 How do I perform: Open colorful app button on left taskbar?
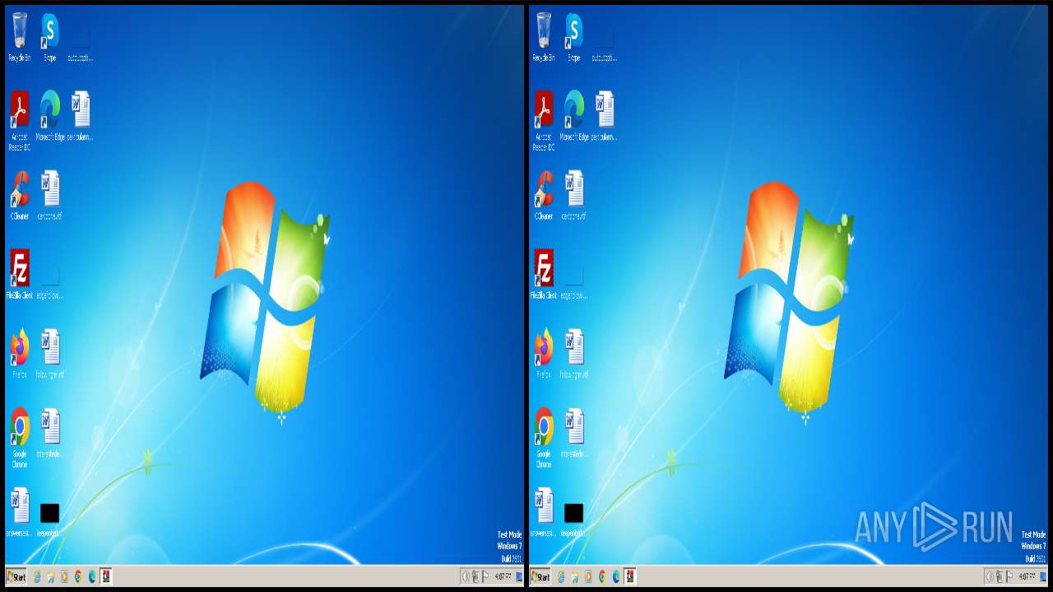click(x=106, y=577)
